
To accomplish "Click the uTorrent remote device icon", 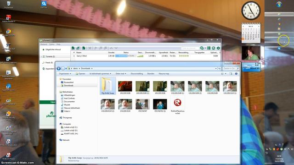I will pyautogui.click(x=213, y=48).
